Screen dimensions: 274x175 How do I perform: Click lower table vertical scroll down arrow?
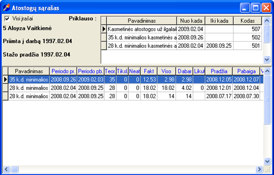[x=267, y=161]
